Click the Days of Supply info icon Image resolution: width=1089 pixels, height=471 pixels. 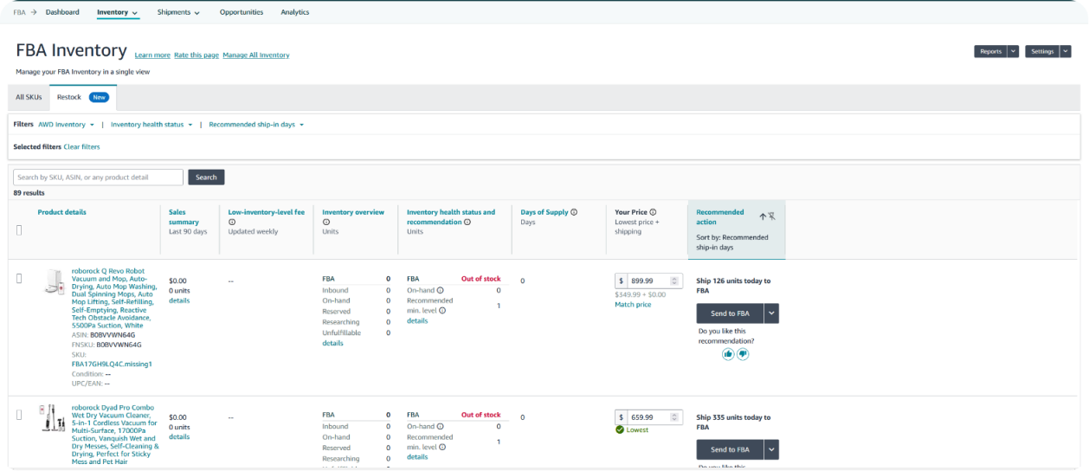[x=574, y=212]
